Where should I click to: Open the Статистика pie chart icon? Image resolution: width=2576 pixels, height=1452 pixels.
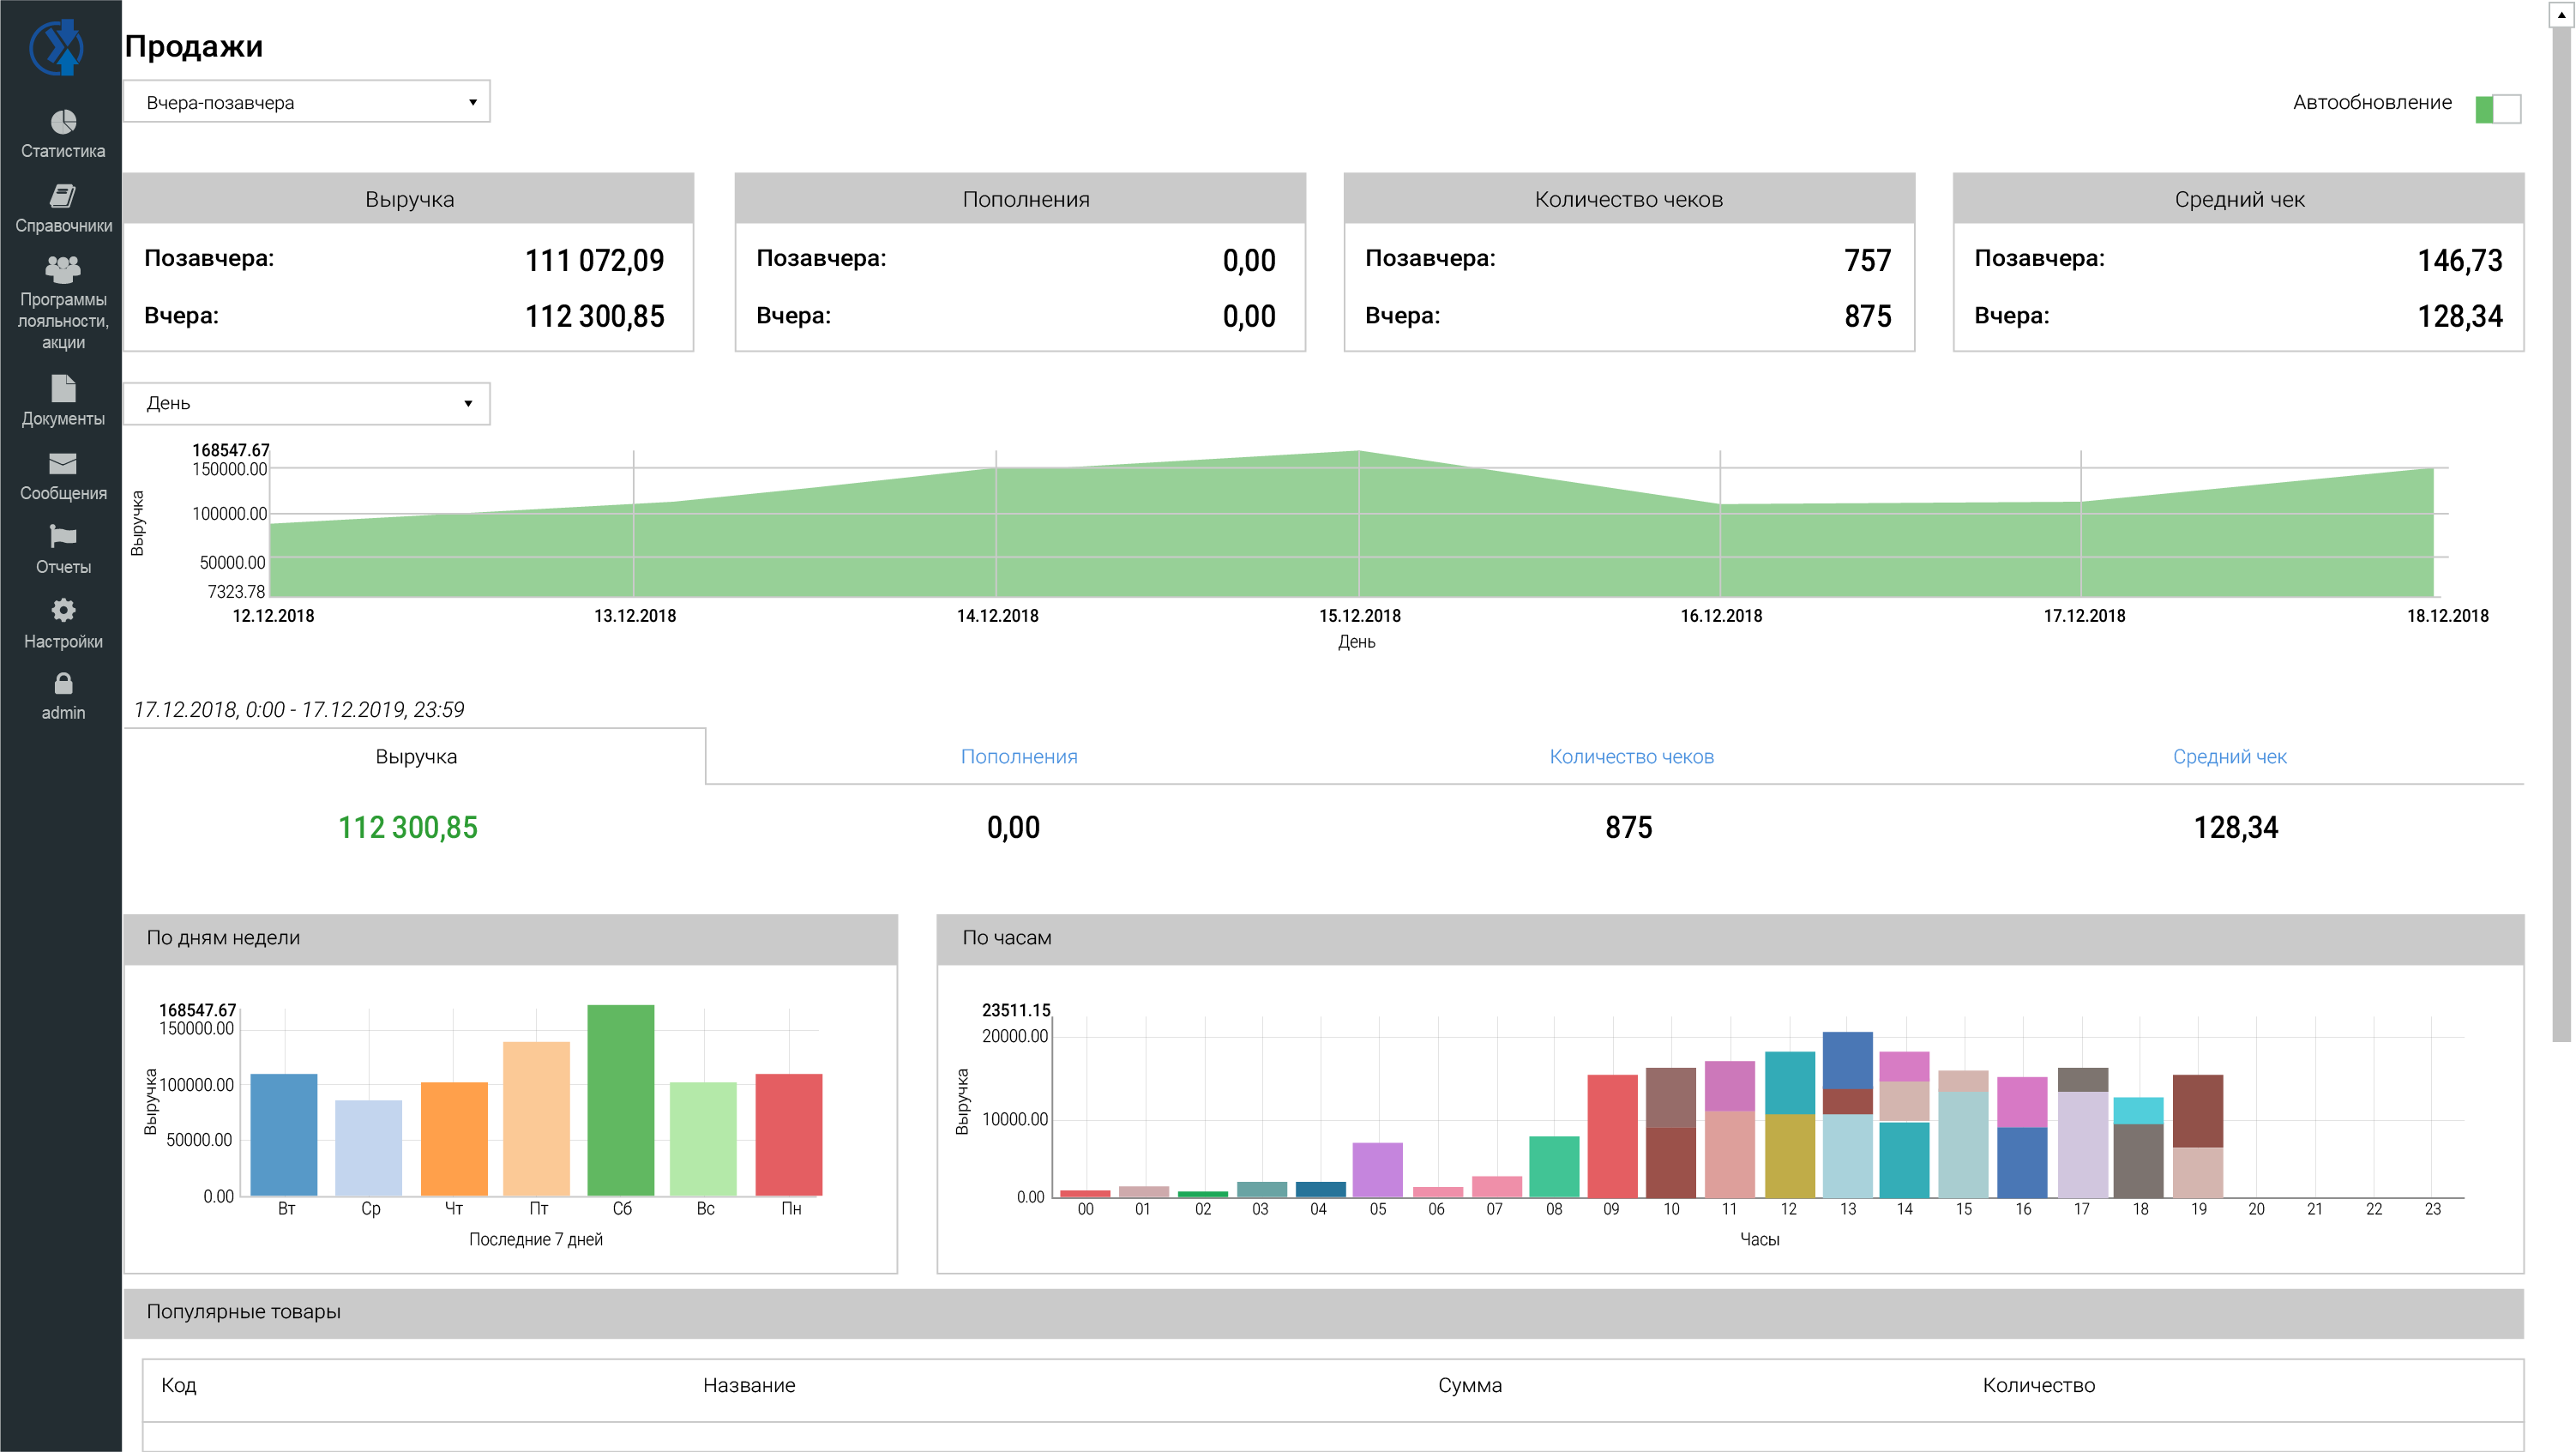tap(63, 122)
